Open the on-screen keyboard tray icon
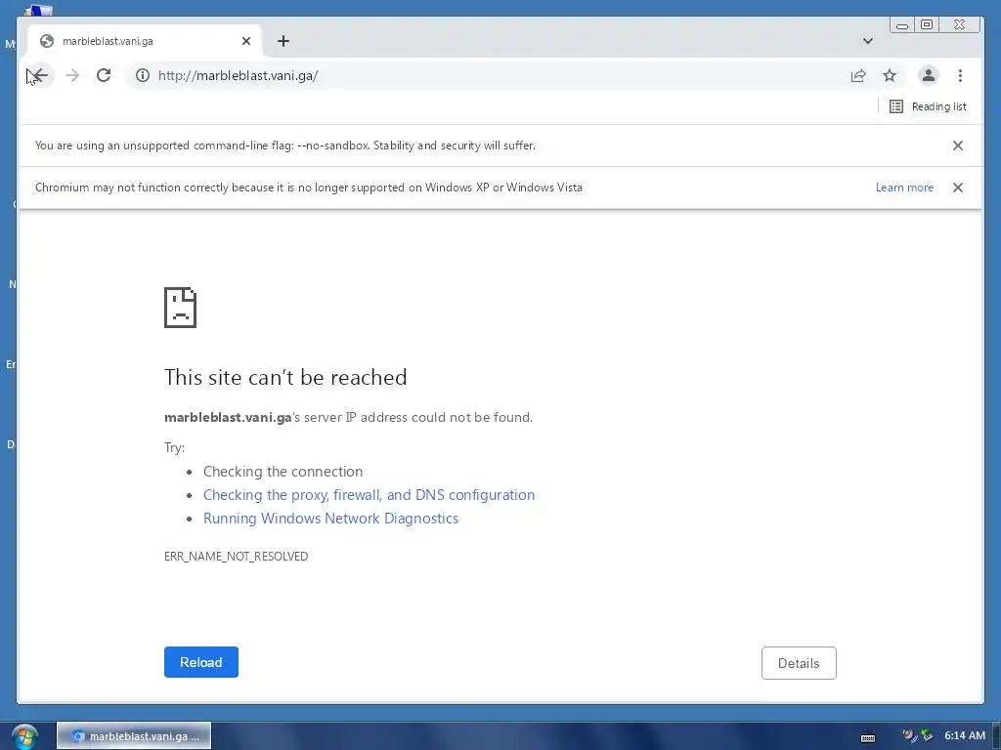Image resolution: width=1001 pixels, height=750 pixels. [868, 736]
